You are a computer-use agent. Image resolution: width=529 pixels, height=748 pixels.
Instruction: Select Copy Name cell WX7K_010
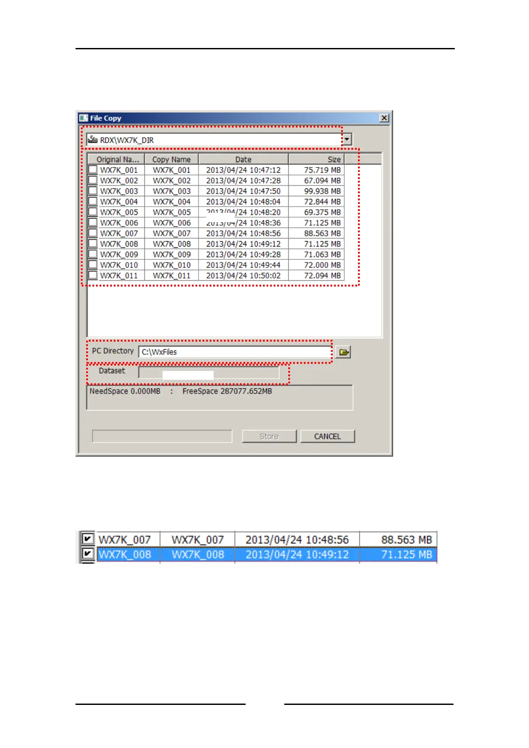click(171, 265)
